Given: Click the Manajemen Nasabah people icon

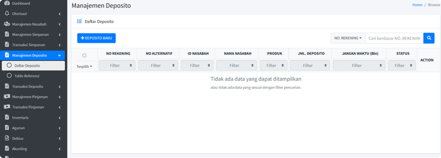Looking at the screenshot, I should pyautogui.click(x=7, y=24).
